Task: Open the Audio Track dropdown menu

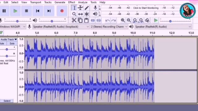Action: click(x=9, y=39)
